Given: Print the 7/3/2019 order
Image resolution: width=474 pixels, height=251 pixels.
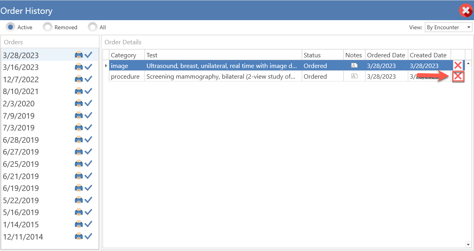Looking at the screenshot, I should (x=78, y=127).
